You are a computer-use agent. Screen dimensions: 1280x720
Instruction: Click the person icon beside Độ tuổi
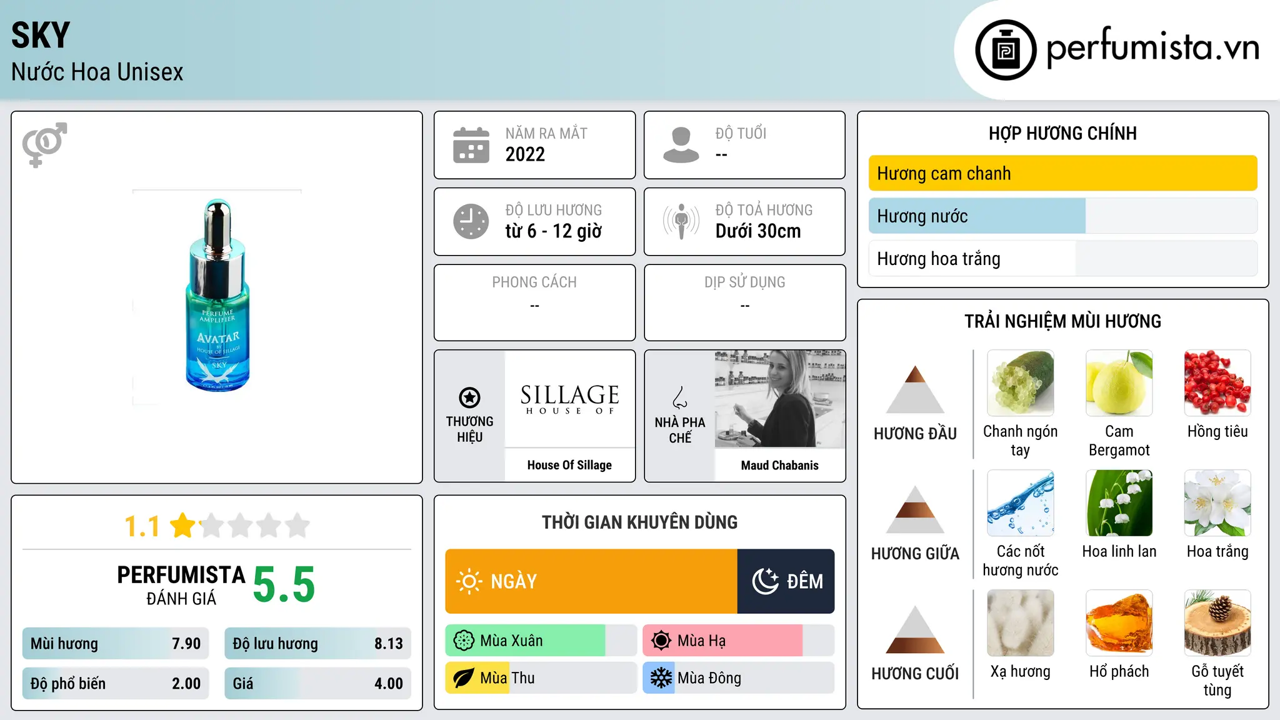[681, 145]
